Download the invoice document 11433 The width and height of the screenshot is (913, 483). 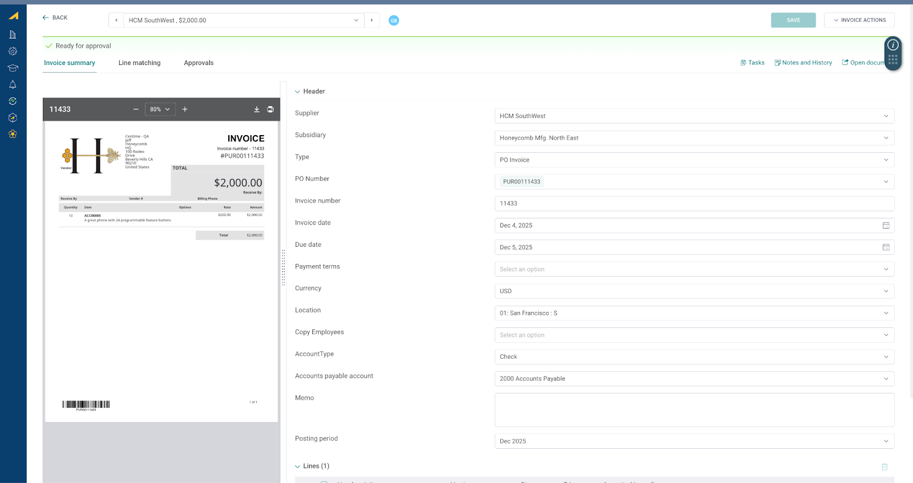click(257, 109)
